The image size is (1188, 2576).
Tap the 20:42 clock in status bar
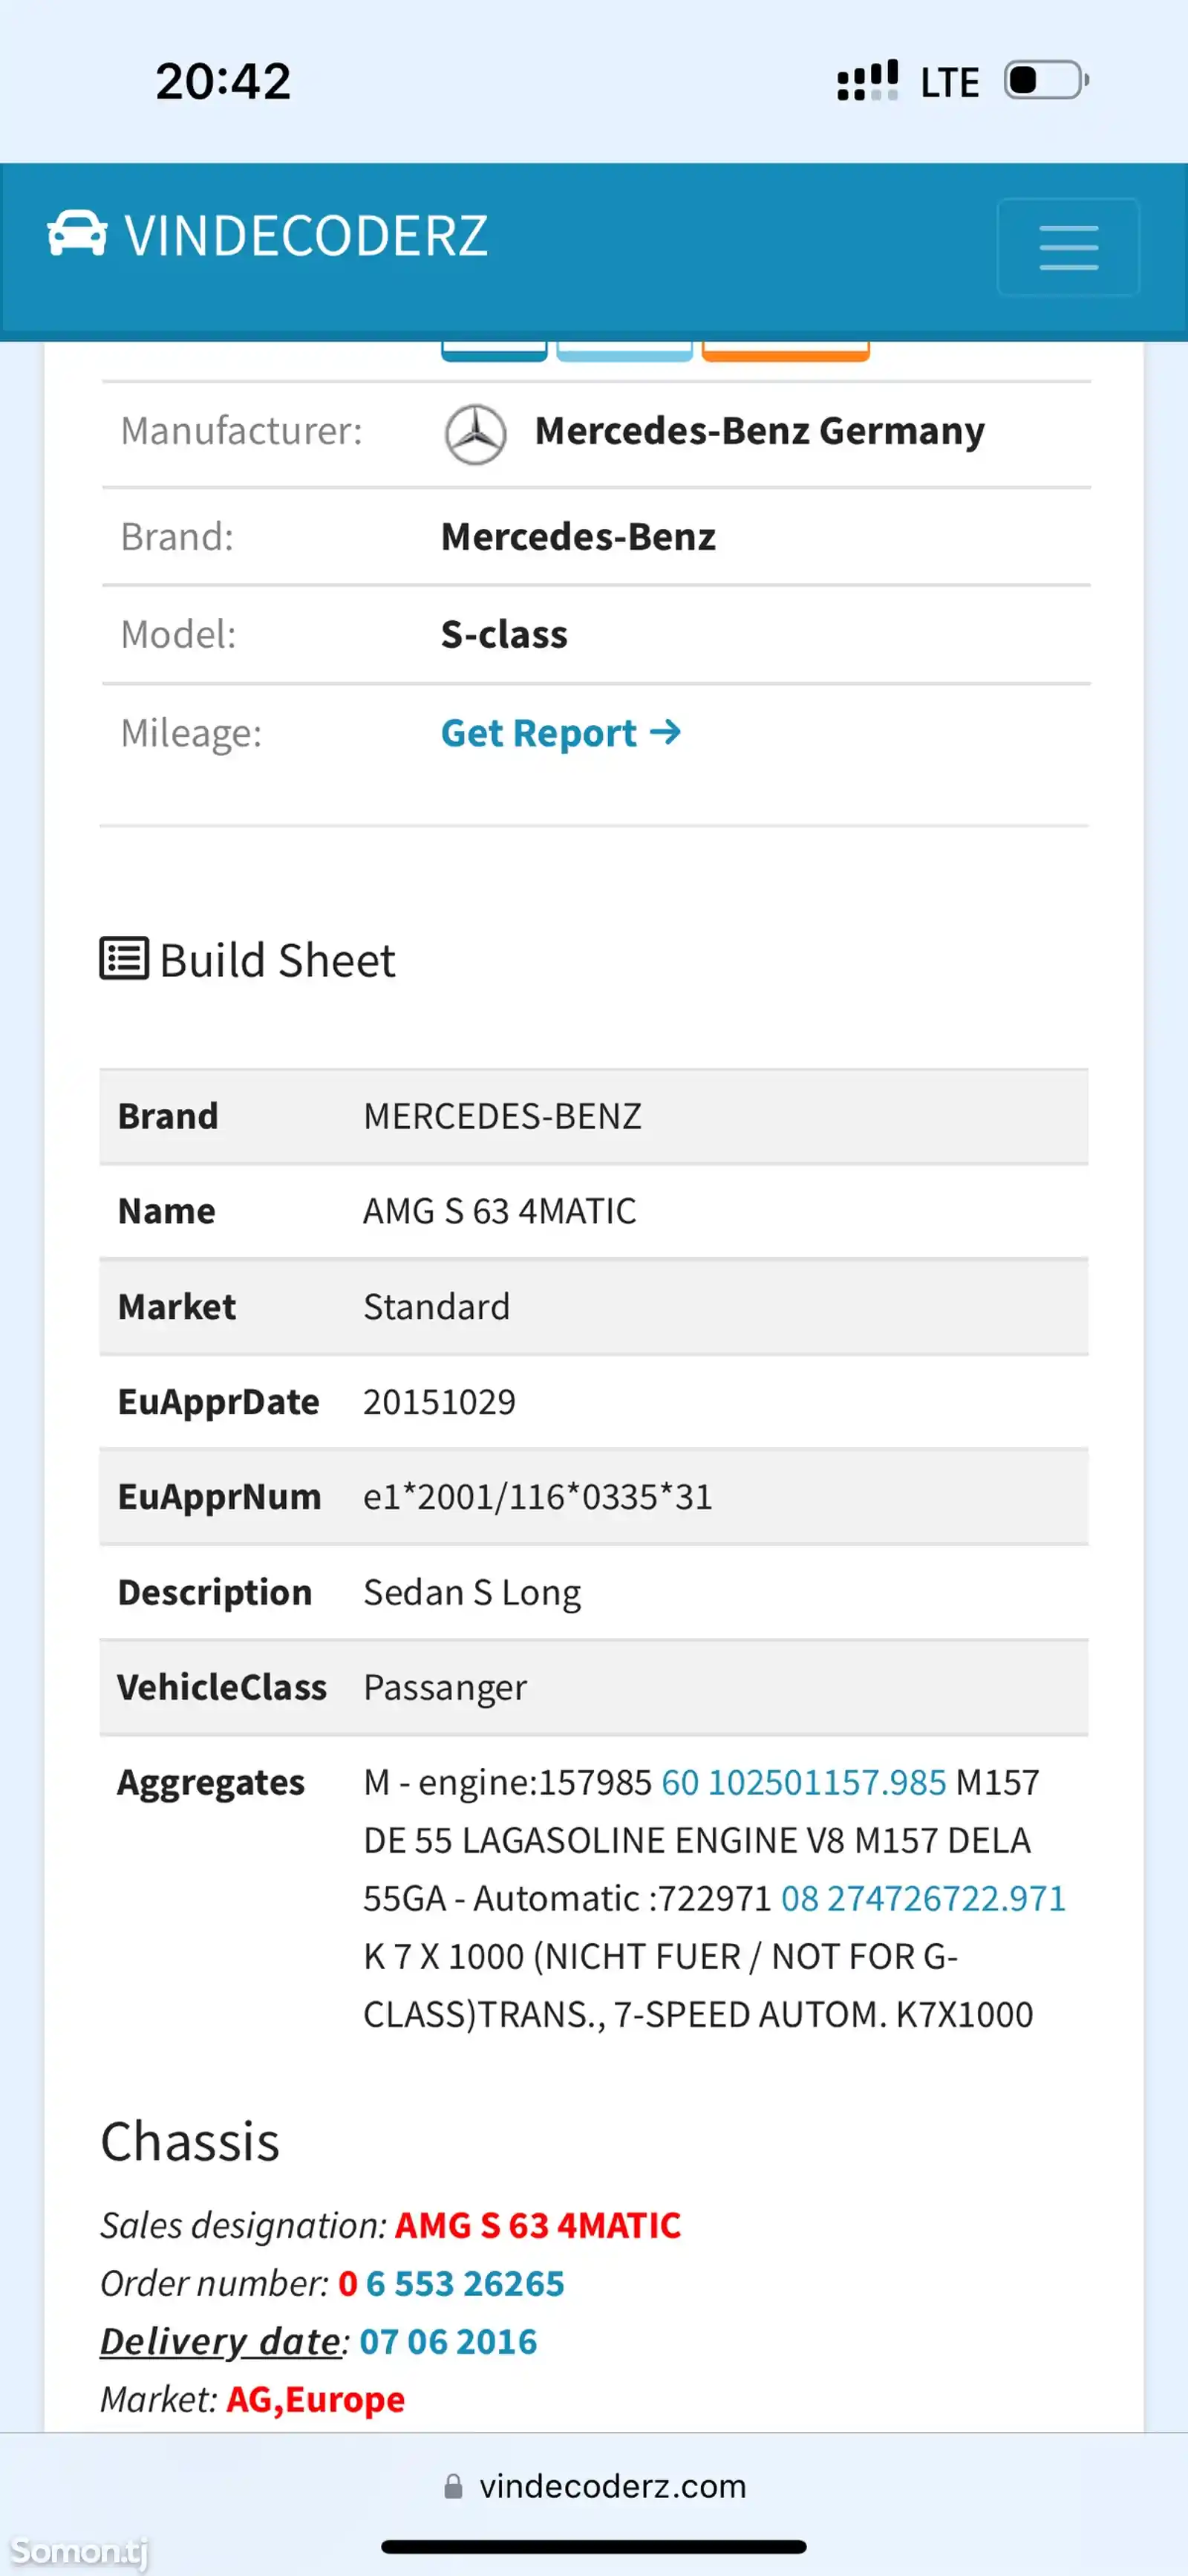point(223,81)
